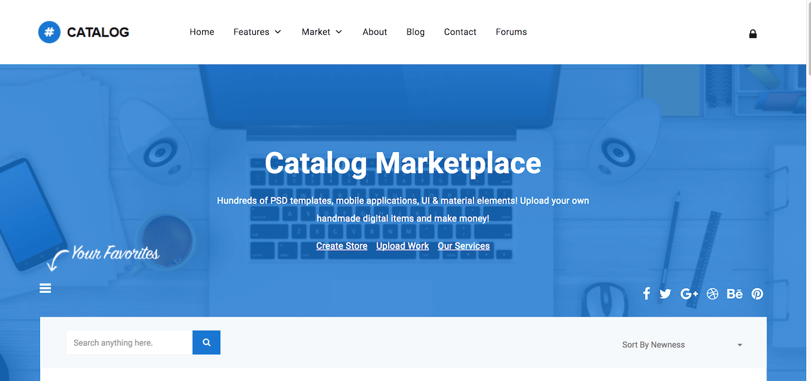
Task: Go to the Home menu item
Action: pos(201,32)
